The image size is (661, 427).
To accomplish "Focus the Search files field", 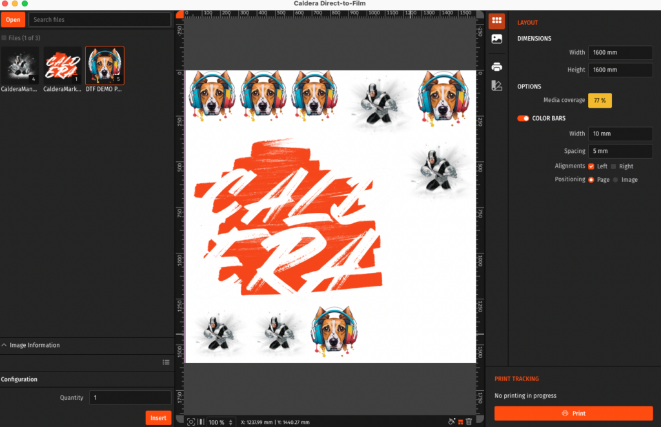I will pyautogui.click(x=99, y=20).
